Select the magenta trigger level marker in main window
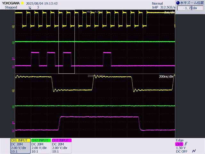 [x=13, y=59]
